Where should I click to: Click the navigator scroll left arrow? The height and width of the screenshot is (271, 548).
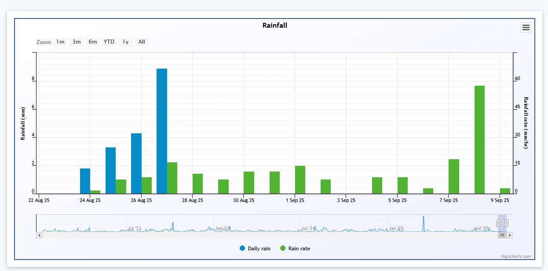[x=40, y=235]
